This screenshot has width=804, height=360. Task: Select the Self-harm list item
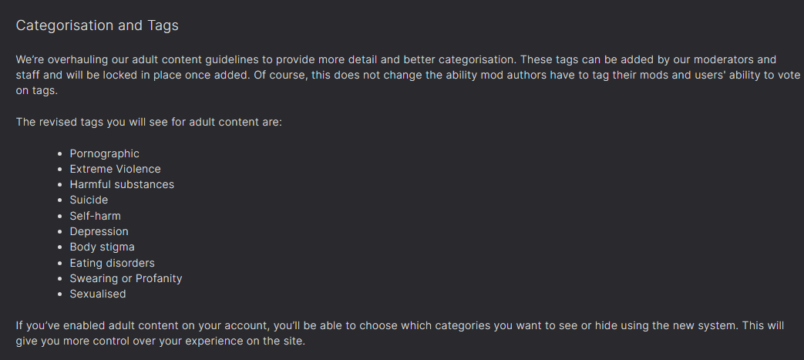(x=96, y=216)
